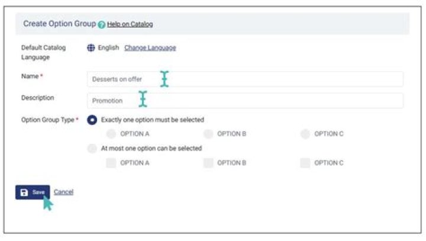This screenshot has height=241, width=426.
Task: Click into the Name input field
Action: point(245,79)
